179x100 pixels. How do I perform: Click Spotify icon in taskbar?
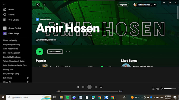(x=68, y=97)
